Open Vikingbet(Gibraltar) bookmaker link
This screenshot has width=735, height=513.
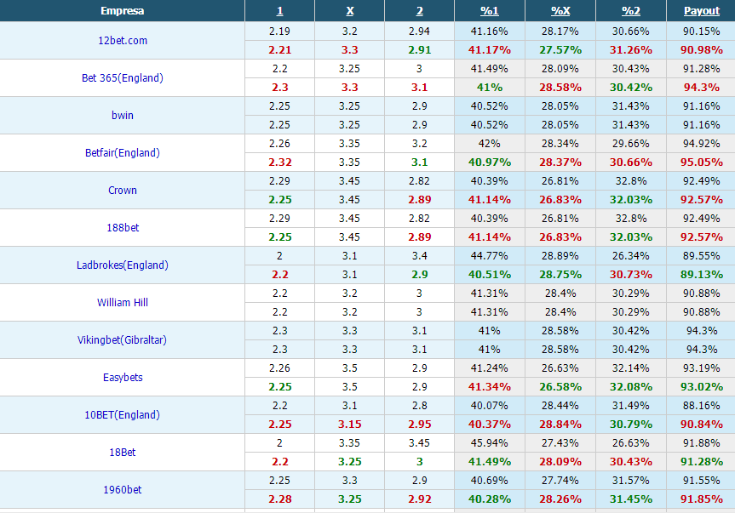coord(123,340)
